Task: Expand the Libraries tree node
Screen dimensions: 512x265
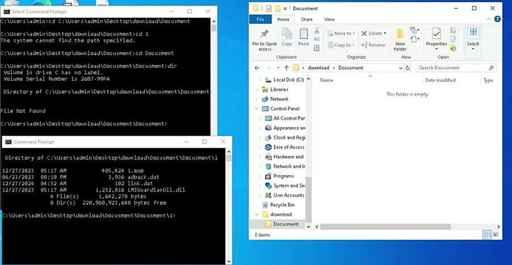Action: click(257, 89)
